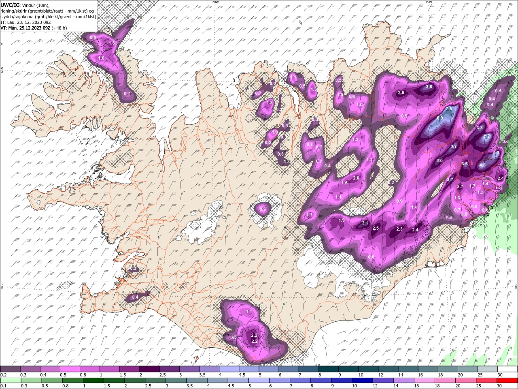Select the white swatch ending the upper legend

[507, 369]
